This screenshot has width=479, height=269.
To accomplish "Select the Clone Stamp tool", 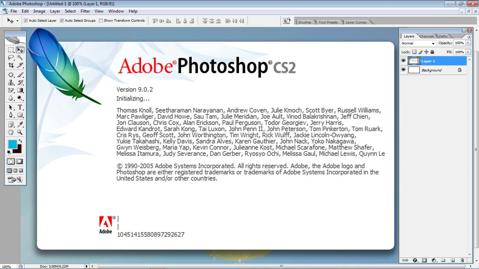I will coord(11,83).
